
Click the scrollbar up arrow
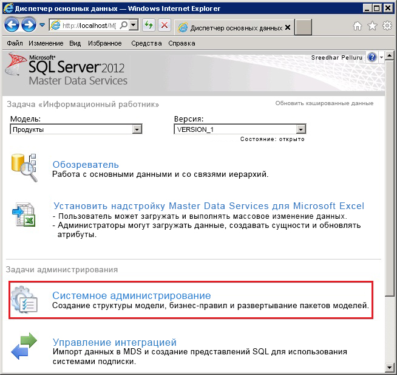point(389,55)
